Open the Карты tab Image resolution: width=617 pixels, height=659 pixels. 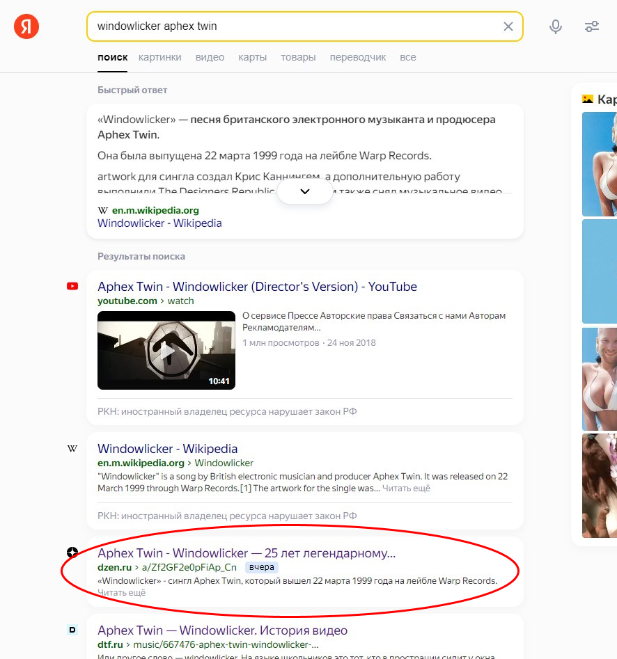252,57
